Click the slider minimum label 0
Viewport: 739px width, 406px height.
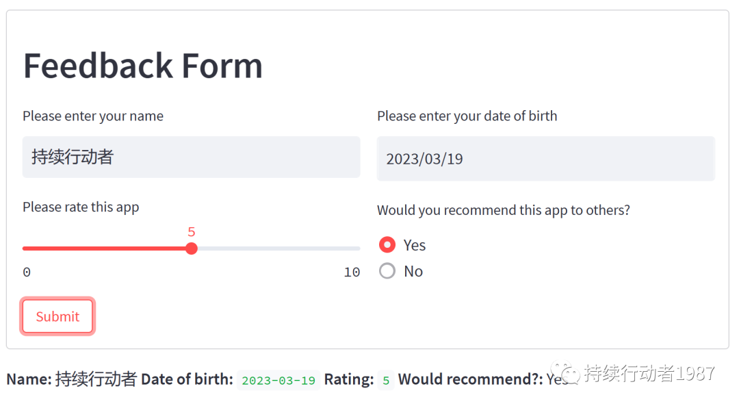[x=27, y=272]
